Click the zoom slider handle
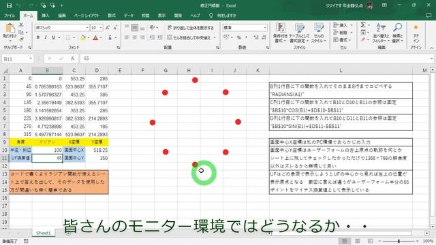 pos(399,241)
